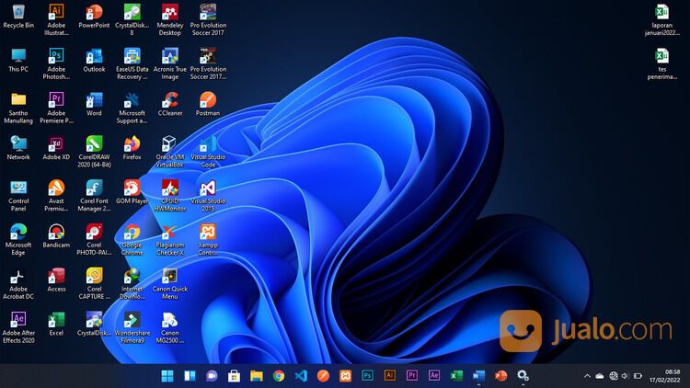Launch CCleaner from the desktop
690x388 pixels.
point(170,104)
